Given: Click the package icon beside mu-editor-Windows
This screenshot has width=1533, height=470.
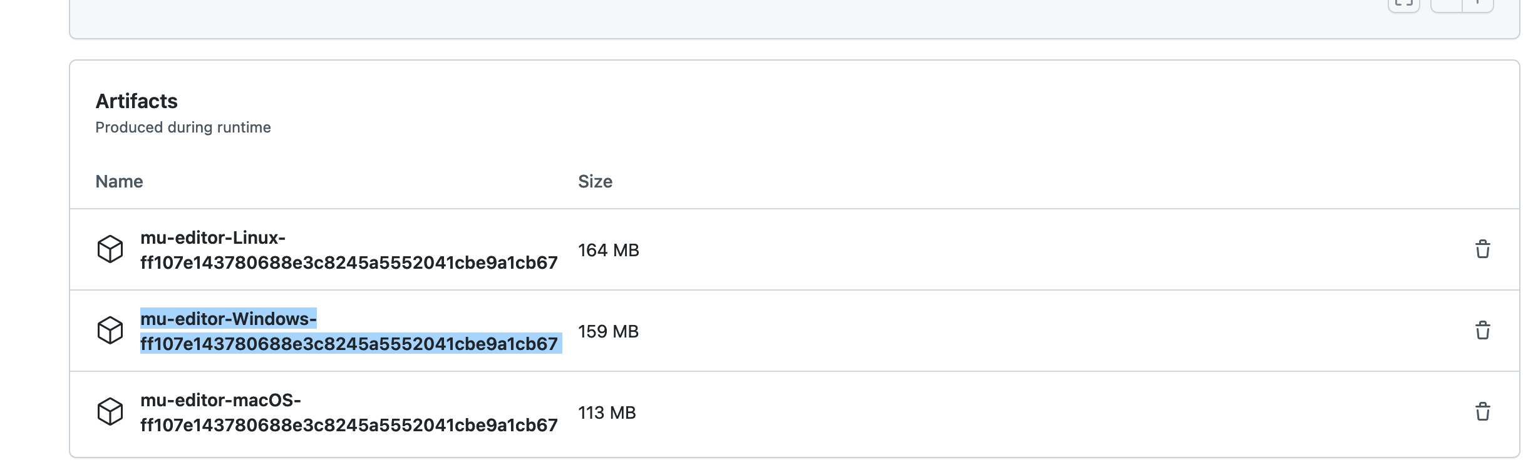Looking at the screenshot, I should pos(111,331).
